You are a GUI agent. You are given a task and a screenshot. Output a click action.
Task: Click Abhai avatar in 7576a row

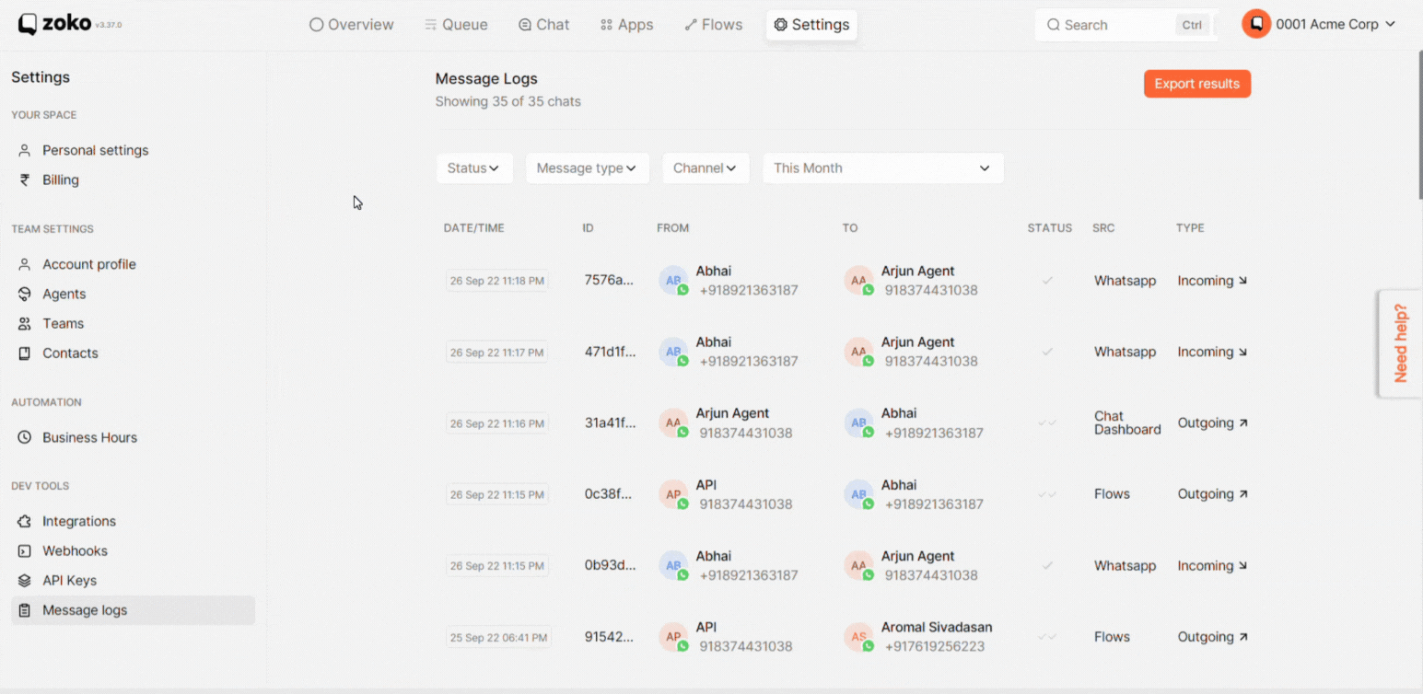pyautogui.click(x=673, y=281)
